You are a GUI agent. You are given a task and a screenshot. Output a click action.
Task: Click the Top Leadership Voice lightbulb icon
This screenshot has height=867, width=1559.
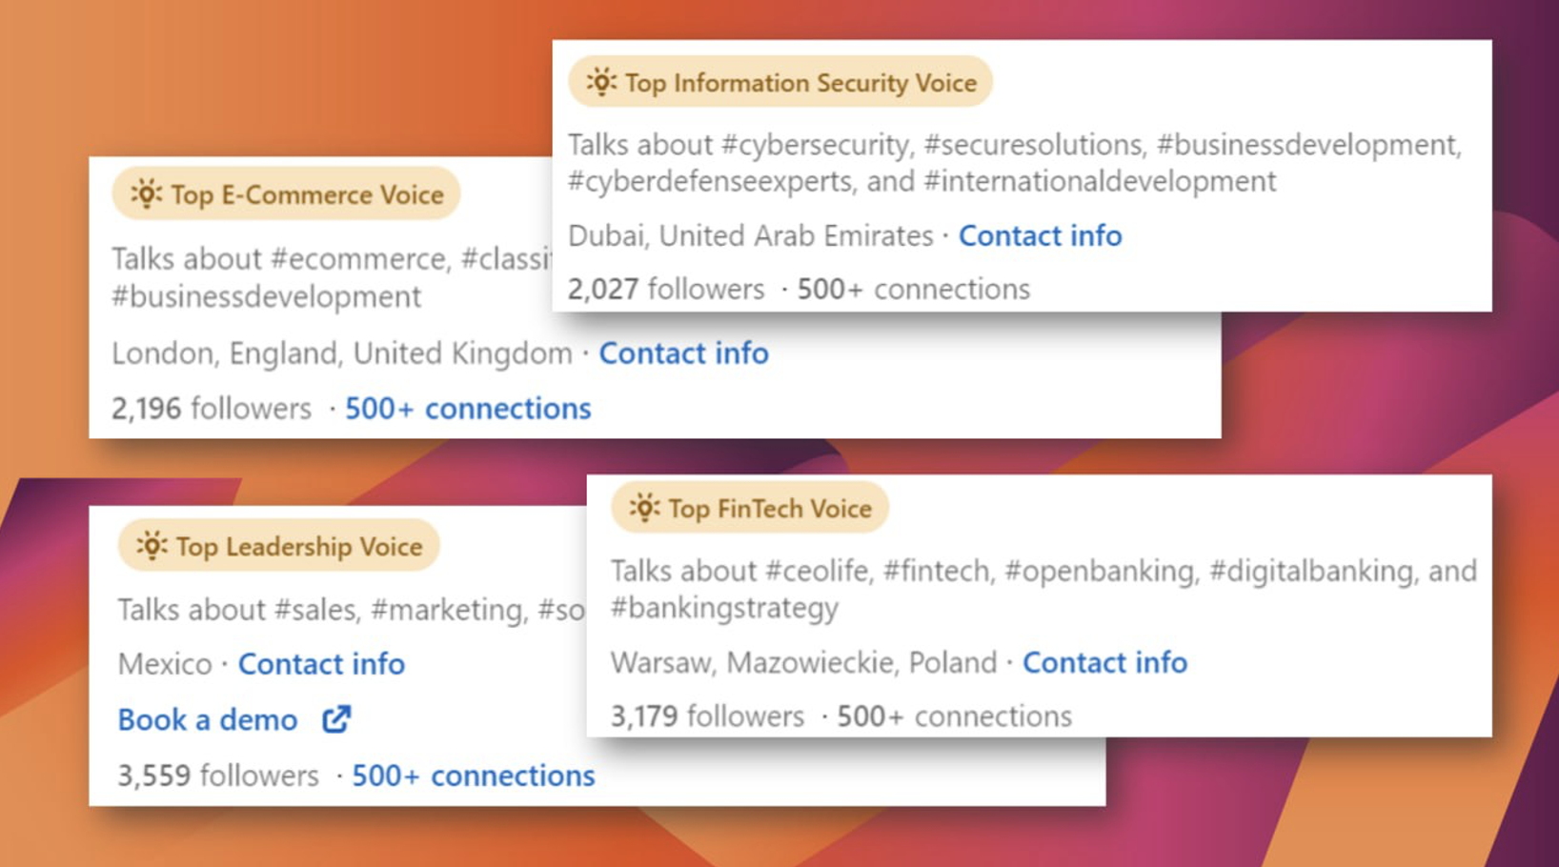[152, 546]
